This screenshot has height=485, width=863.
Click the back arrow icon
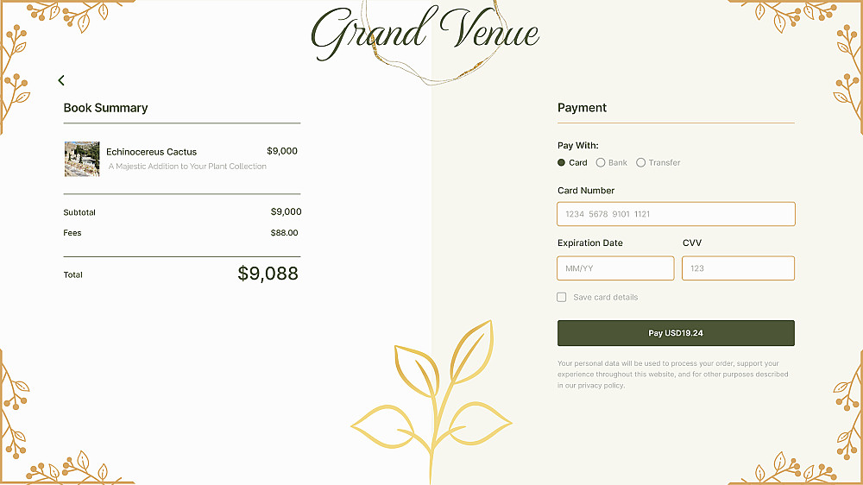(61, 80)
